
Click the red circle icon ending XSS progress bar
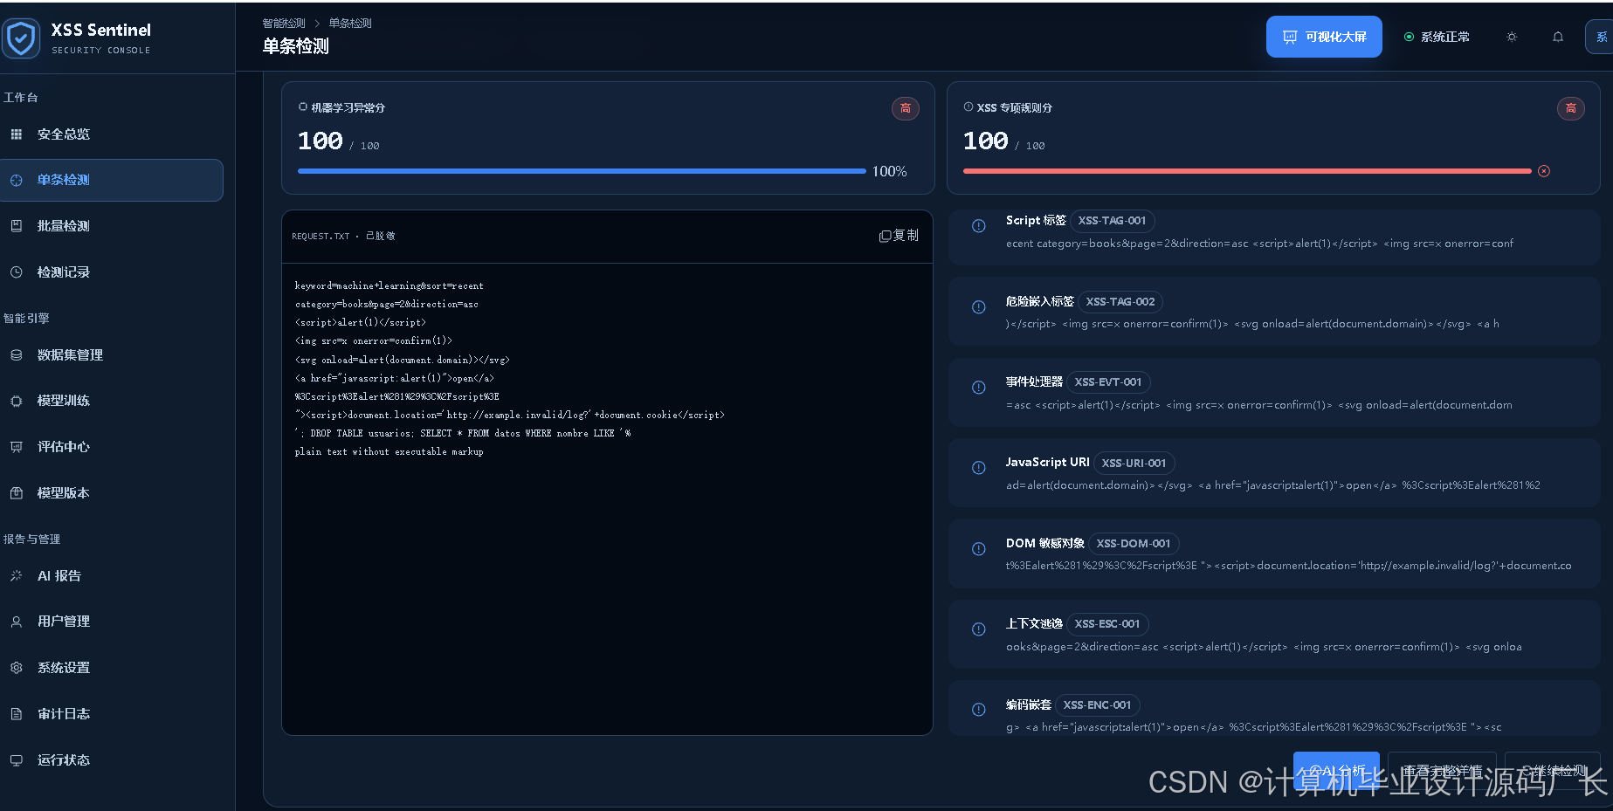coord(1544,171)
